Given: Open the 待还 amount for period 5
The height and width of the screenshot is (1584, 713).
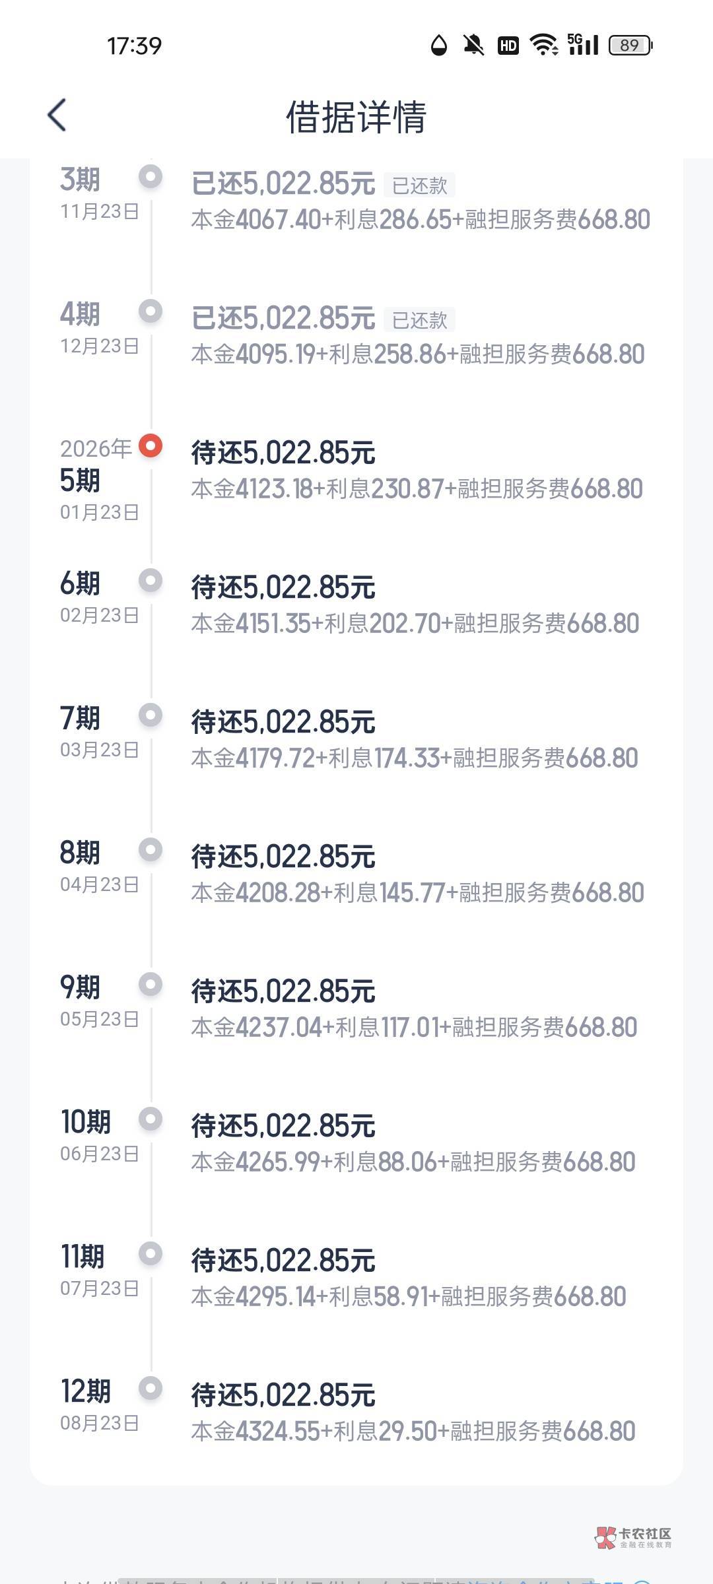Looking at the screenshot, I should tap(283, 453).
